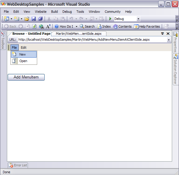The width and height of the screenshot is (179, 175).
Task: Click the Open File folder icon
Action: pyautogui.click(x=27, y=19)
